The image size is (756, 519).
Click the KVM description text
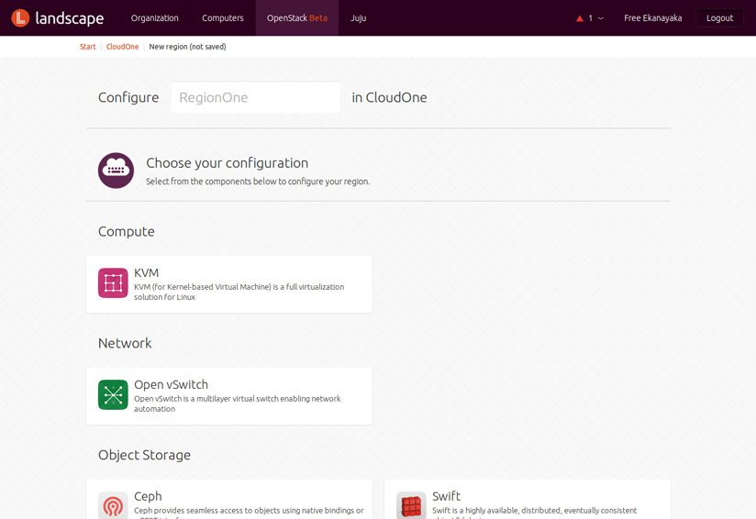tap(239, 292)
